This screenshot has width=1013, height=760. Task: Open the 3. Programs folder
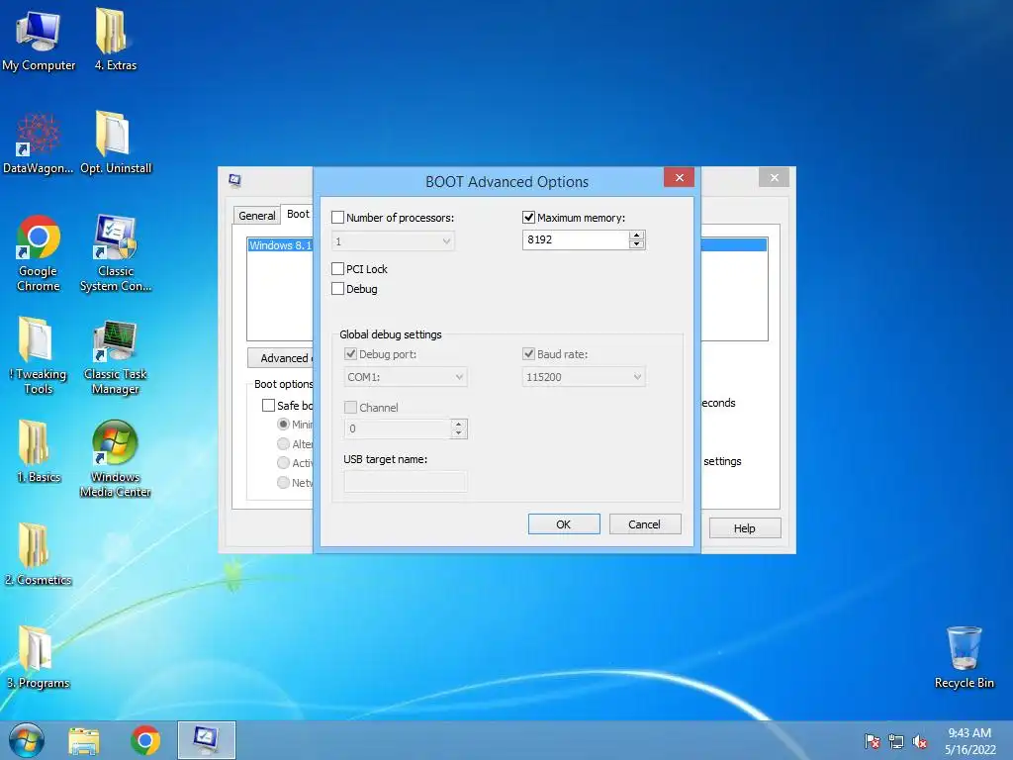coord(39,657)
